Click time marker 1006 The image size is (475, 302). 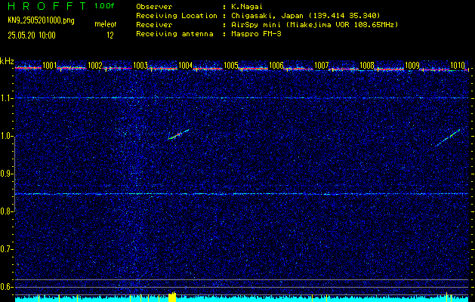[276, 65]
